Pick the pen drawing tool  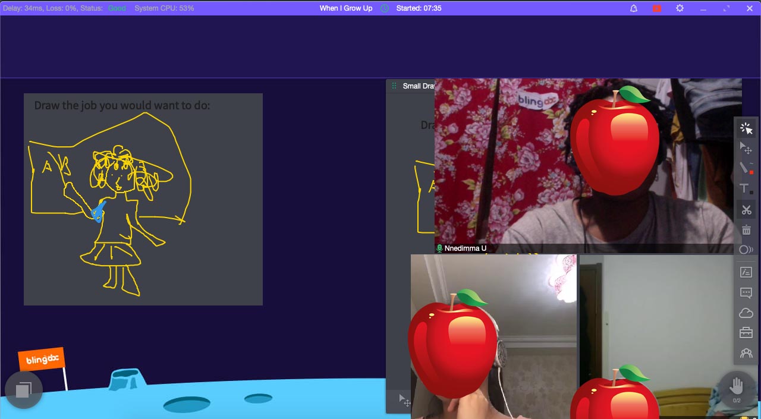pyautogui.click(x=746, y=168)
